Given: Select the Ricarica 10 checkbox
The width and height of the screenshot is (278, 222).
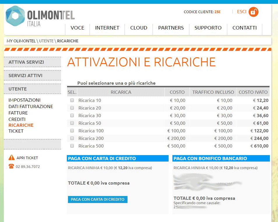Looking at the screenshot, I should coord(72,100).
